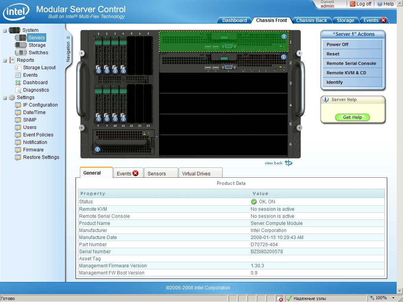Click the Log off power icon

[x=353, y=4]
